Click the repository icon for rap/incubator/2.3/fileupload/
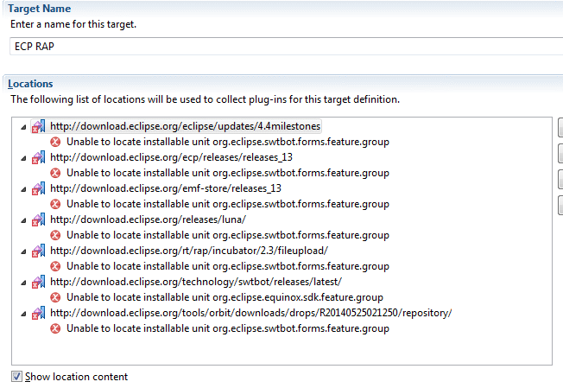Image resolution: width=563 pixels, height=388 pixels. (x=38, y=251)
